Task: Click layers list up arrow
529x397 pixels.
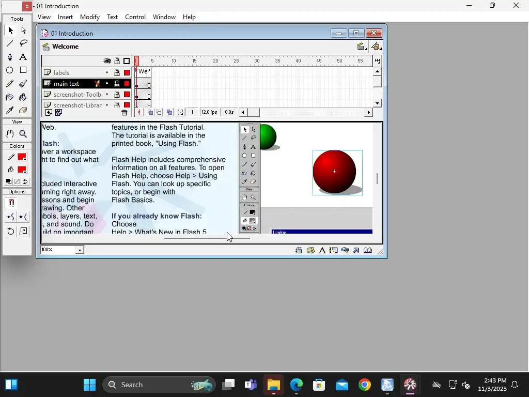Action: click(x=377, y=71)
